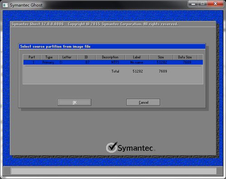Click the Size column header
This screenshot has height=179, width=226.
pyautogui.click(x=161, y=57)
